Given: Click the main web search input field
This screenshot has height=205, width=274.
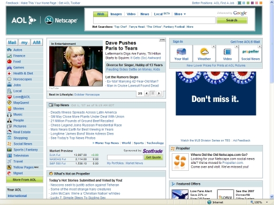Looking at the screenshot, I should coord(154,20).
